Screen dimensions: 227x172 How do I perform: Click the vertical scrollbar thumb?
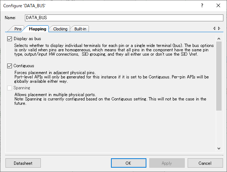[x=219, y=76]
